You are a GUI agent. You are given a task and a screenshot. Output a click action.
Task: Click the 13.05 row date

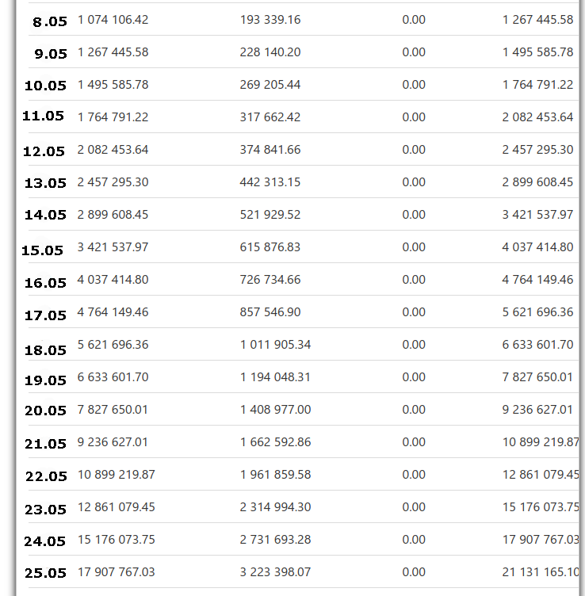pos(45,183)
